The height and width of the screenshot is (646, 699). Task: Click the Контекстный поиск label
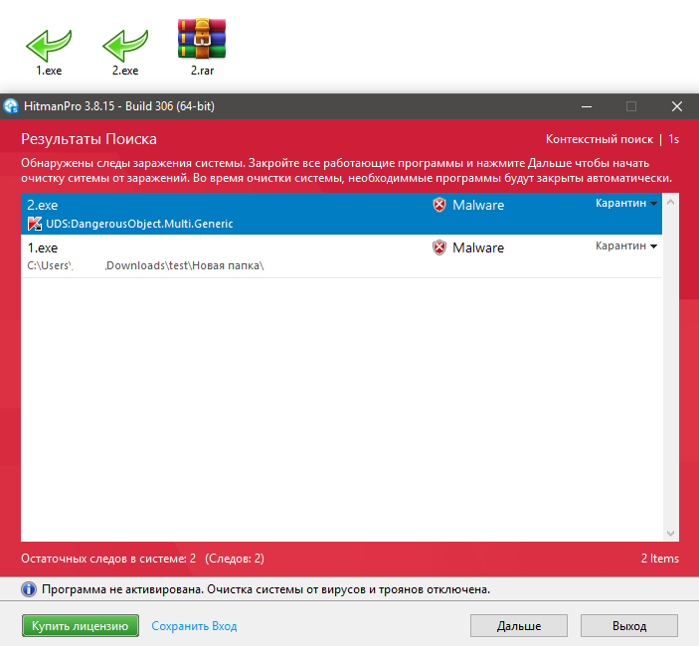[600, 139]
